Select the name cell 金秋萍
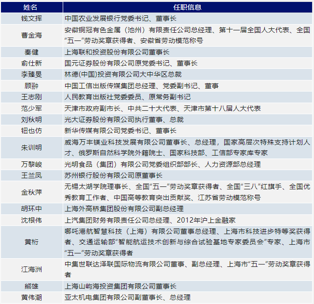 (x=32, y=192)
